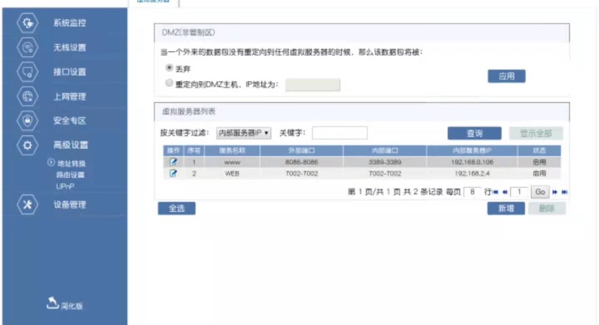Click 启用 status in WEB row

click(x=540, y=174)
